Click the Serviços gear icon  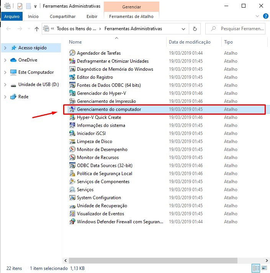click(72, 189)
